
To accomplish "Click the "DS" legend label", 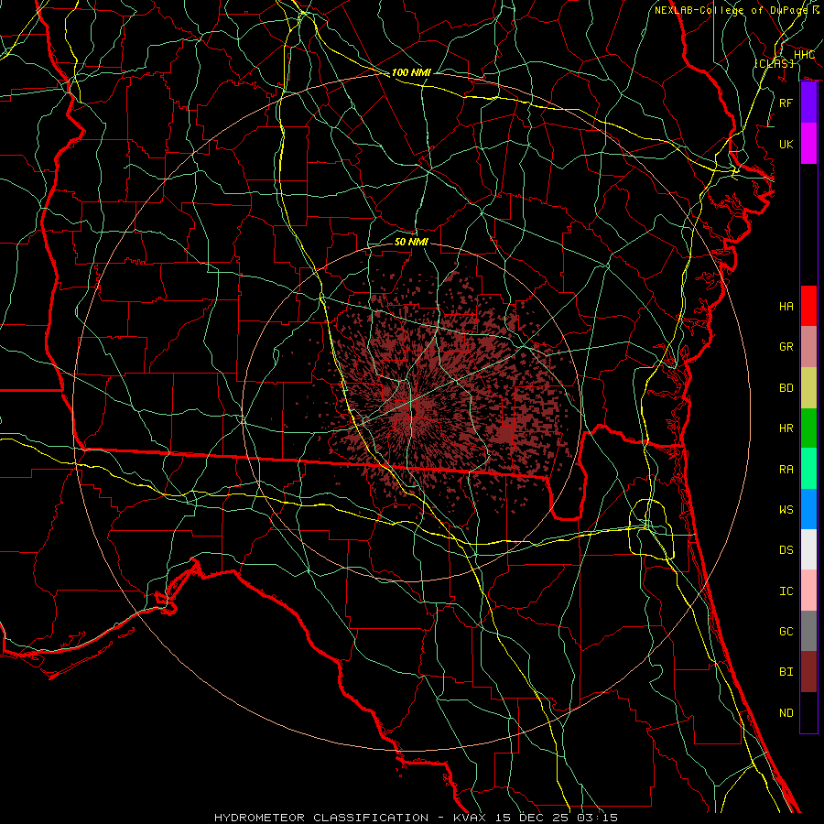I will 786,550.
